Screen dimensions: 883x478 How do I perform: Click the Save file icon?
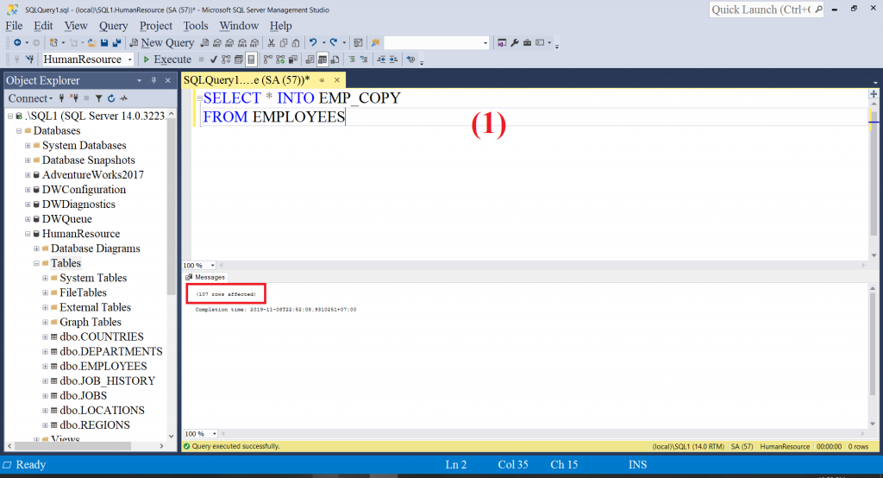tap(104, 43)
